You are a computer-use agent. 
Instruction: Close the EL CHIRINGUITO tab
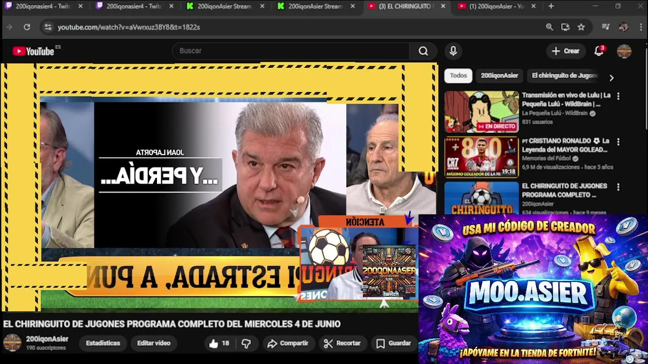click(443, 7)
